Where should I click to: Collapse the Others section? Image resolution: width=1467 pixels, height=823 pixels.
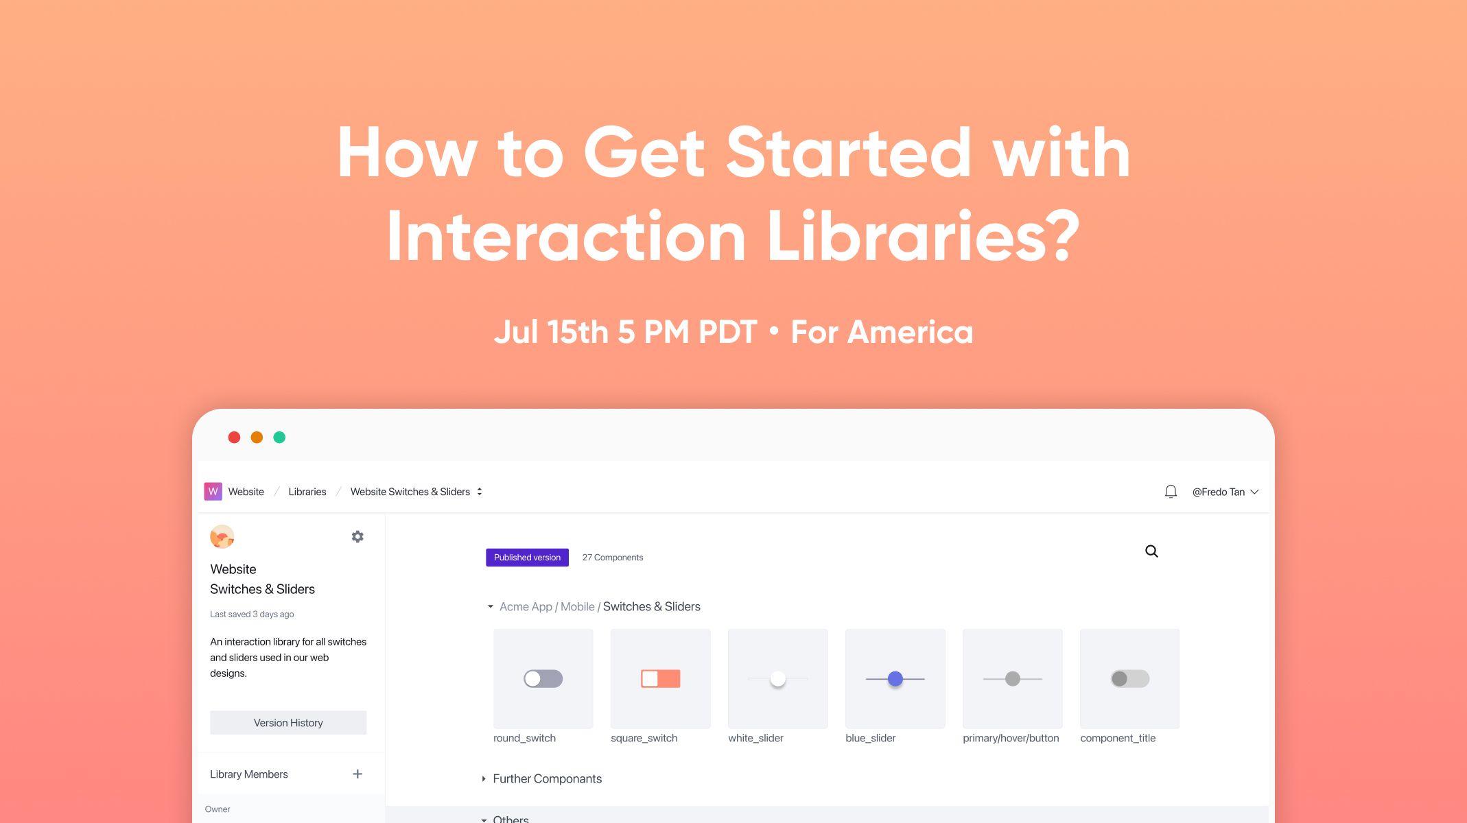point(491,819)
